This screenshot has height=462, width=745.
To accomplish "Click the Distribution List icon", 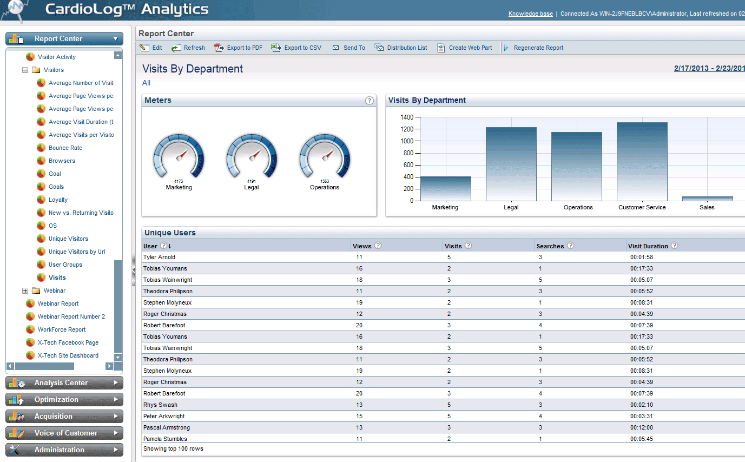I will (x=379, y=48).
